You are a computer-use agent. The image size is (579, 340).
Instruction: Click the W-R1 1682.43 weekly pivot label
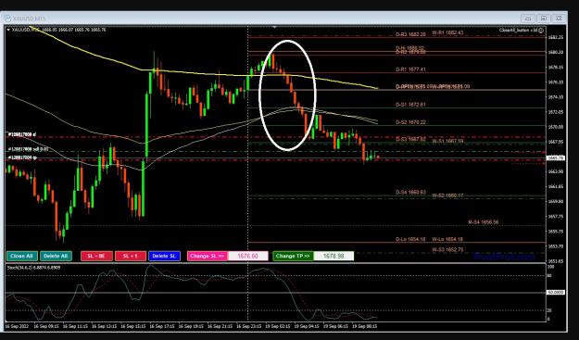point(447,32)
